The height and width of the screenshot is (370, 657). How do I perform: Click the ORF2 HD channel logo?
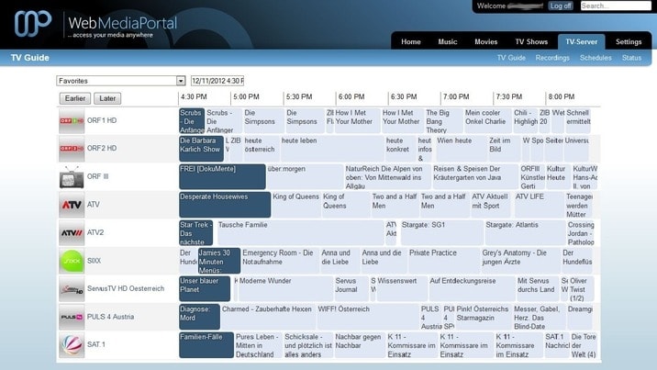point(72,149)
